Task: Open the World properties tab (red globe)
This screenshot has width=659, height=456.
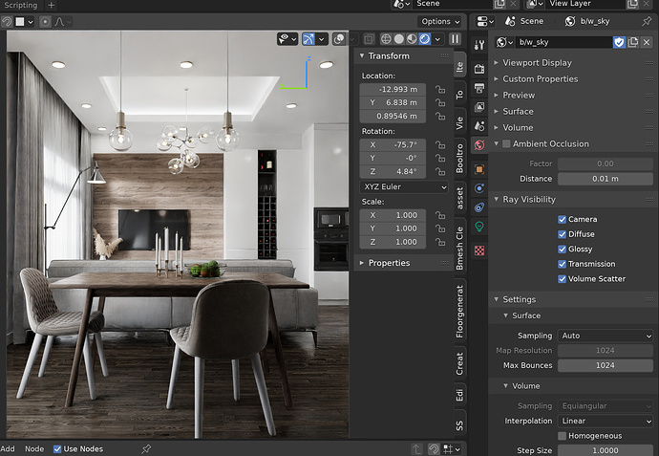Action: click(479, 145)
